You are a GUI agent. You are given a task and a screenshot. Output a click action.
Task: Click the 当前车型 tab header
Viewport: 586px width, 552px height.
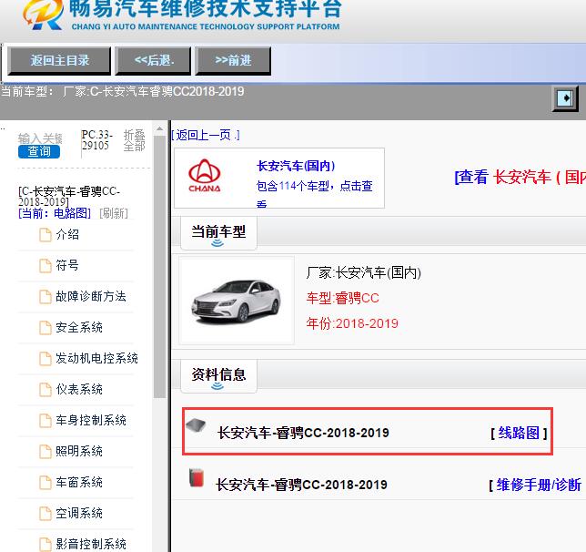[218, 231]
